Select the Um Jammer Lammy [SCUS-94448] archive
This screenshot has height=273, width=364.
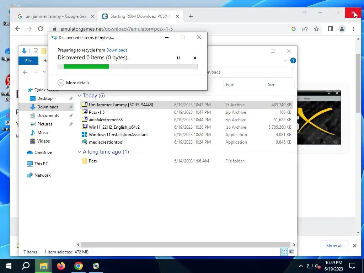(187, 105)
